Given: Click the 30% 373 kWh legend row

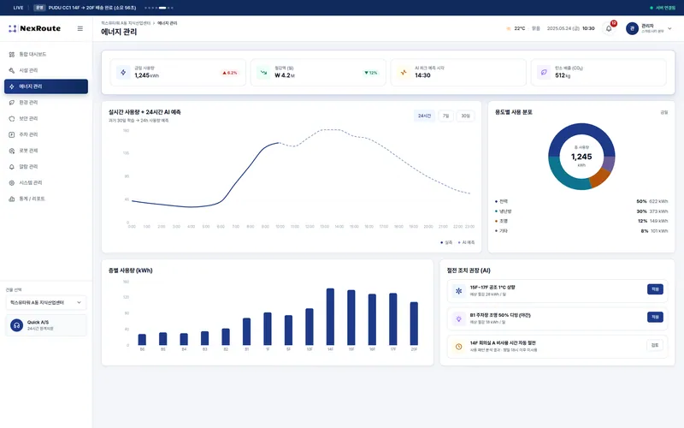Looking at the screenshot, I should coord(581,211).
